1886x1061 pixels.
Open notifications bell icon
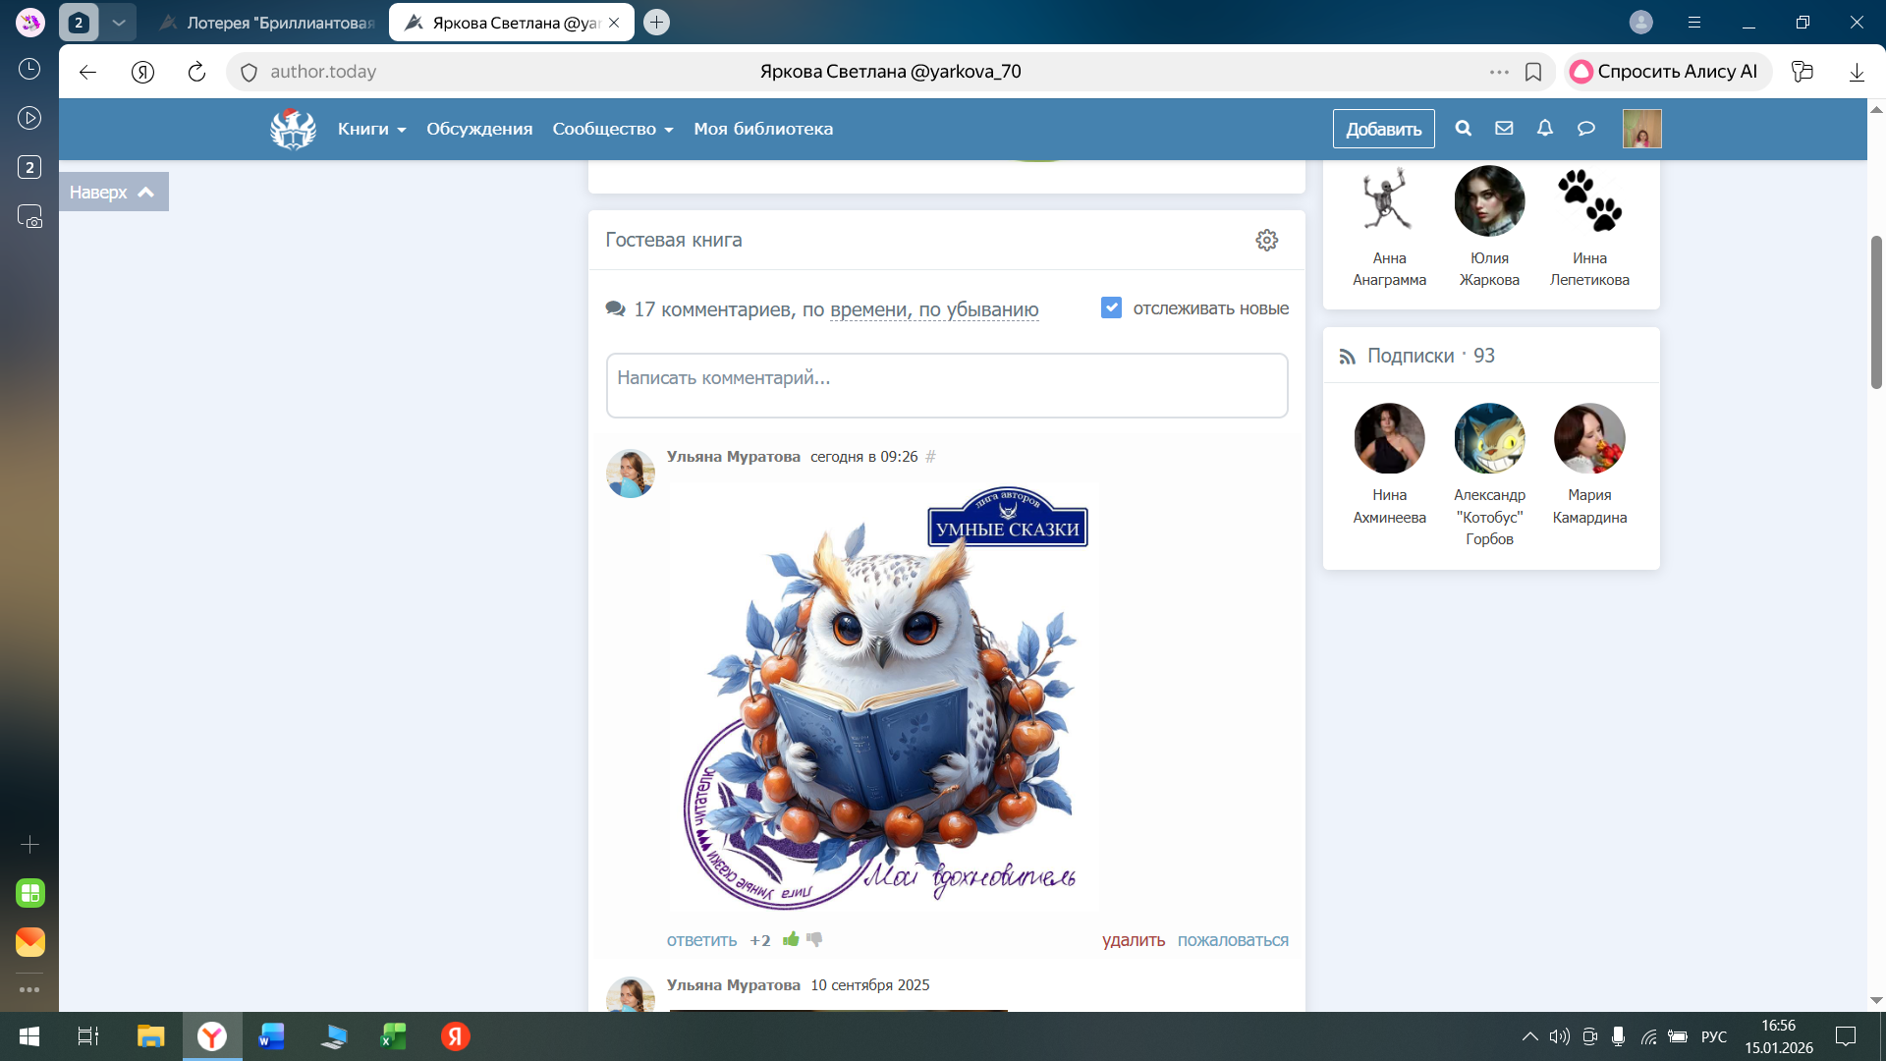pyautogui.click(x=1545, y=129)
